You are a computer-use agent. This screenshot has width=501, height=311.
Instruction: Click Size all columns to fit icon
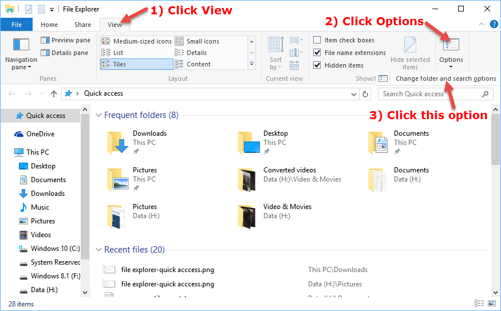point(294,65)
